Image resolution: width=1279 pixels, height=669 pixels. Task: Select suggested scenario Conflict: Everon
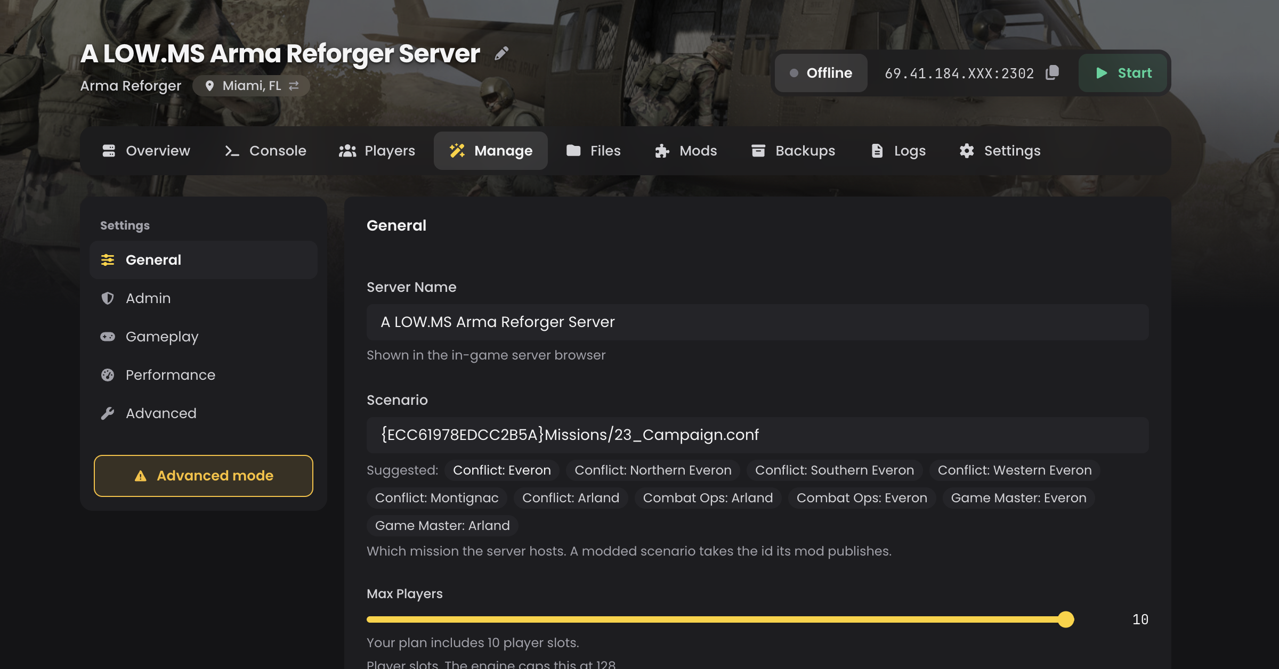point(502,470)
